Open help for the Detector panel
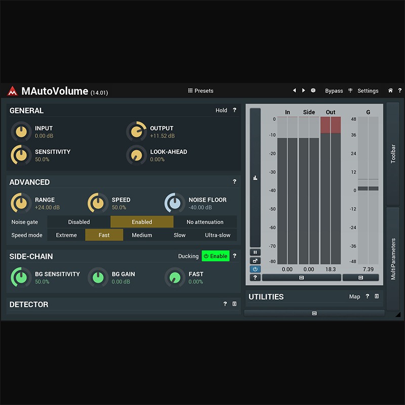 tap(225, 304)
